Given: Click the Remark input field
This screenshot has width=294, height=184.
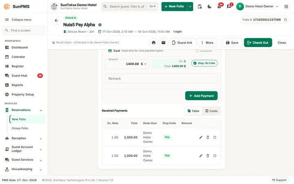Looking at the screenshot, I should point(161,79).
